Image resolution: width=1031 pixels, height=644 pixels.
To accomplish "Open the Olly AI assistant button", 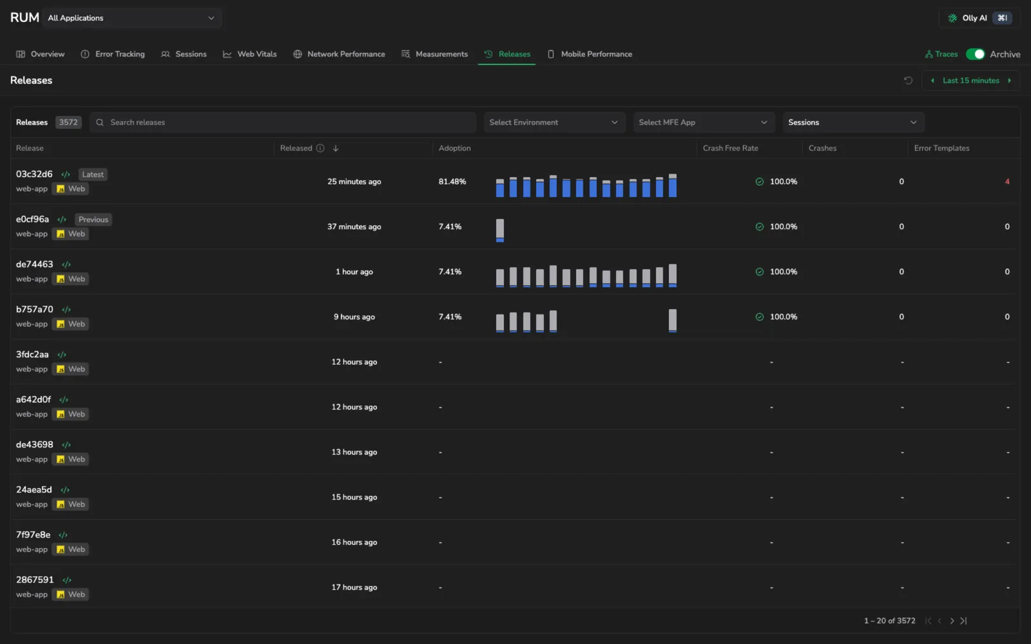I will click(x=979, y=18).
